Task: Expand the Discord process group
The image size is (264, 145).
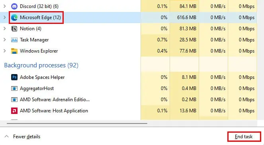Action: coord(5,6)
